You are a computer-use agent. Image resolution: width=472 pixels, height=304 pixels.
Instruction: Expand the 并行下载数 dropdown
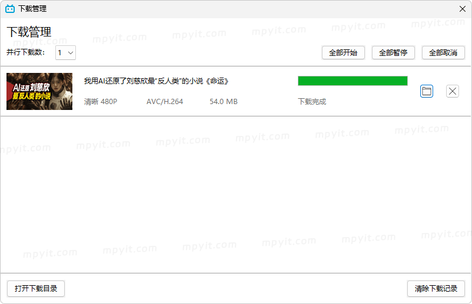[x=66, y=52]
